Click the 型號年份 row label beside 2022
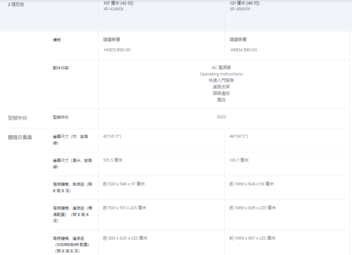 click(x=61, y=117)
